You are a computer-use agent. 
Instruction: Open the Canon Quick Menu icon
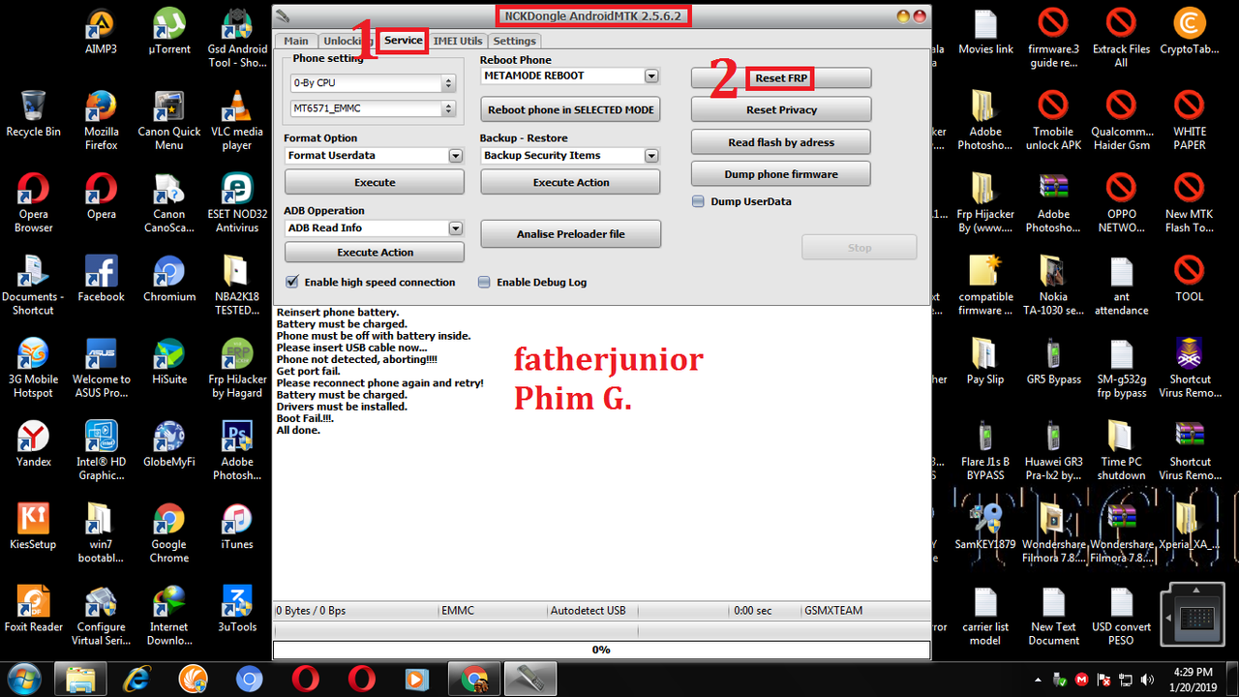point(168,121)
